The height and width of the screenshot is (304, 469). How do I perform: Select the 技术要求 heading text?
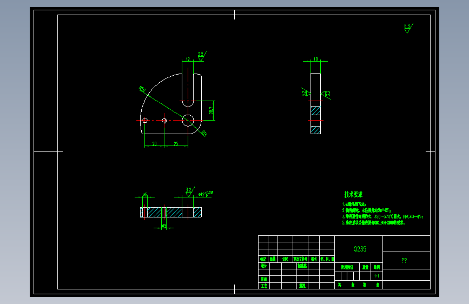click(353, 195)
